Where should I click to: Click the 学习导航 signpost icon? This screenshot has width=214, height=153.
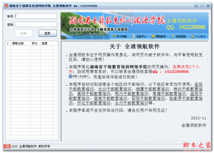point(114,36)
